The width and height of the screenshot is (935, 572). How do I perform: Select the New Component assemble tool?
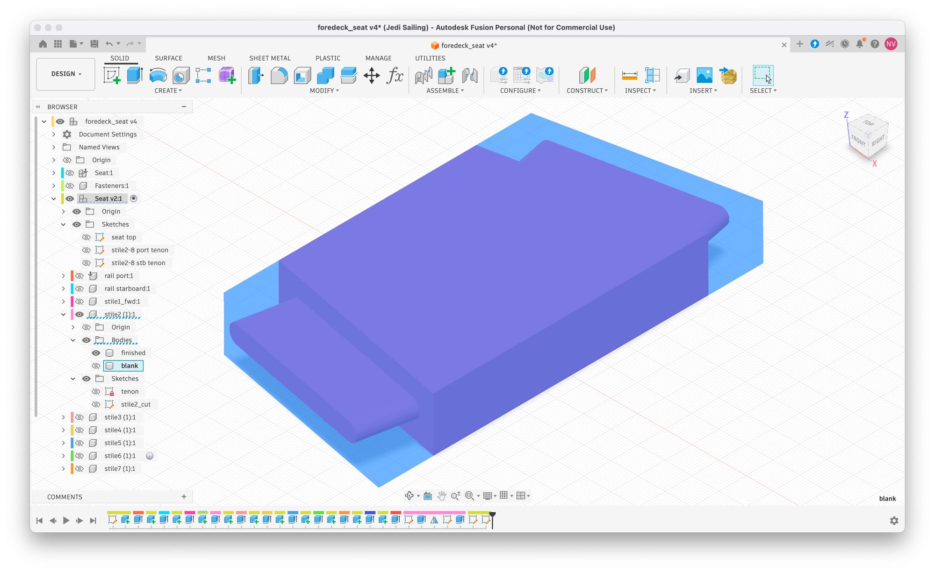(446, 75)
